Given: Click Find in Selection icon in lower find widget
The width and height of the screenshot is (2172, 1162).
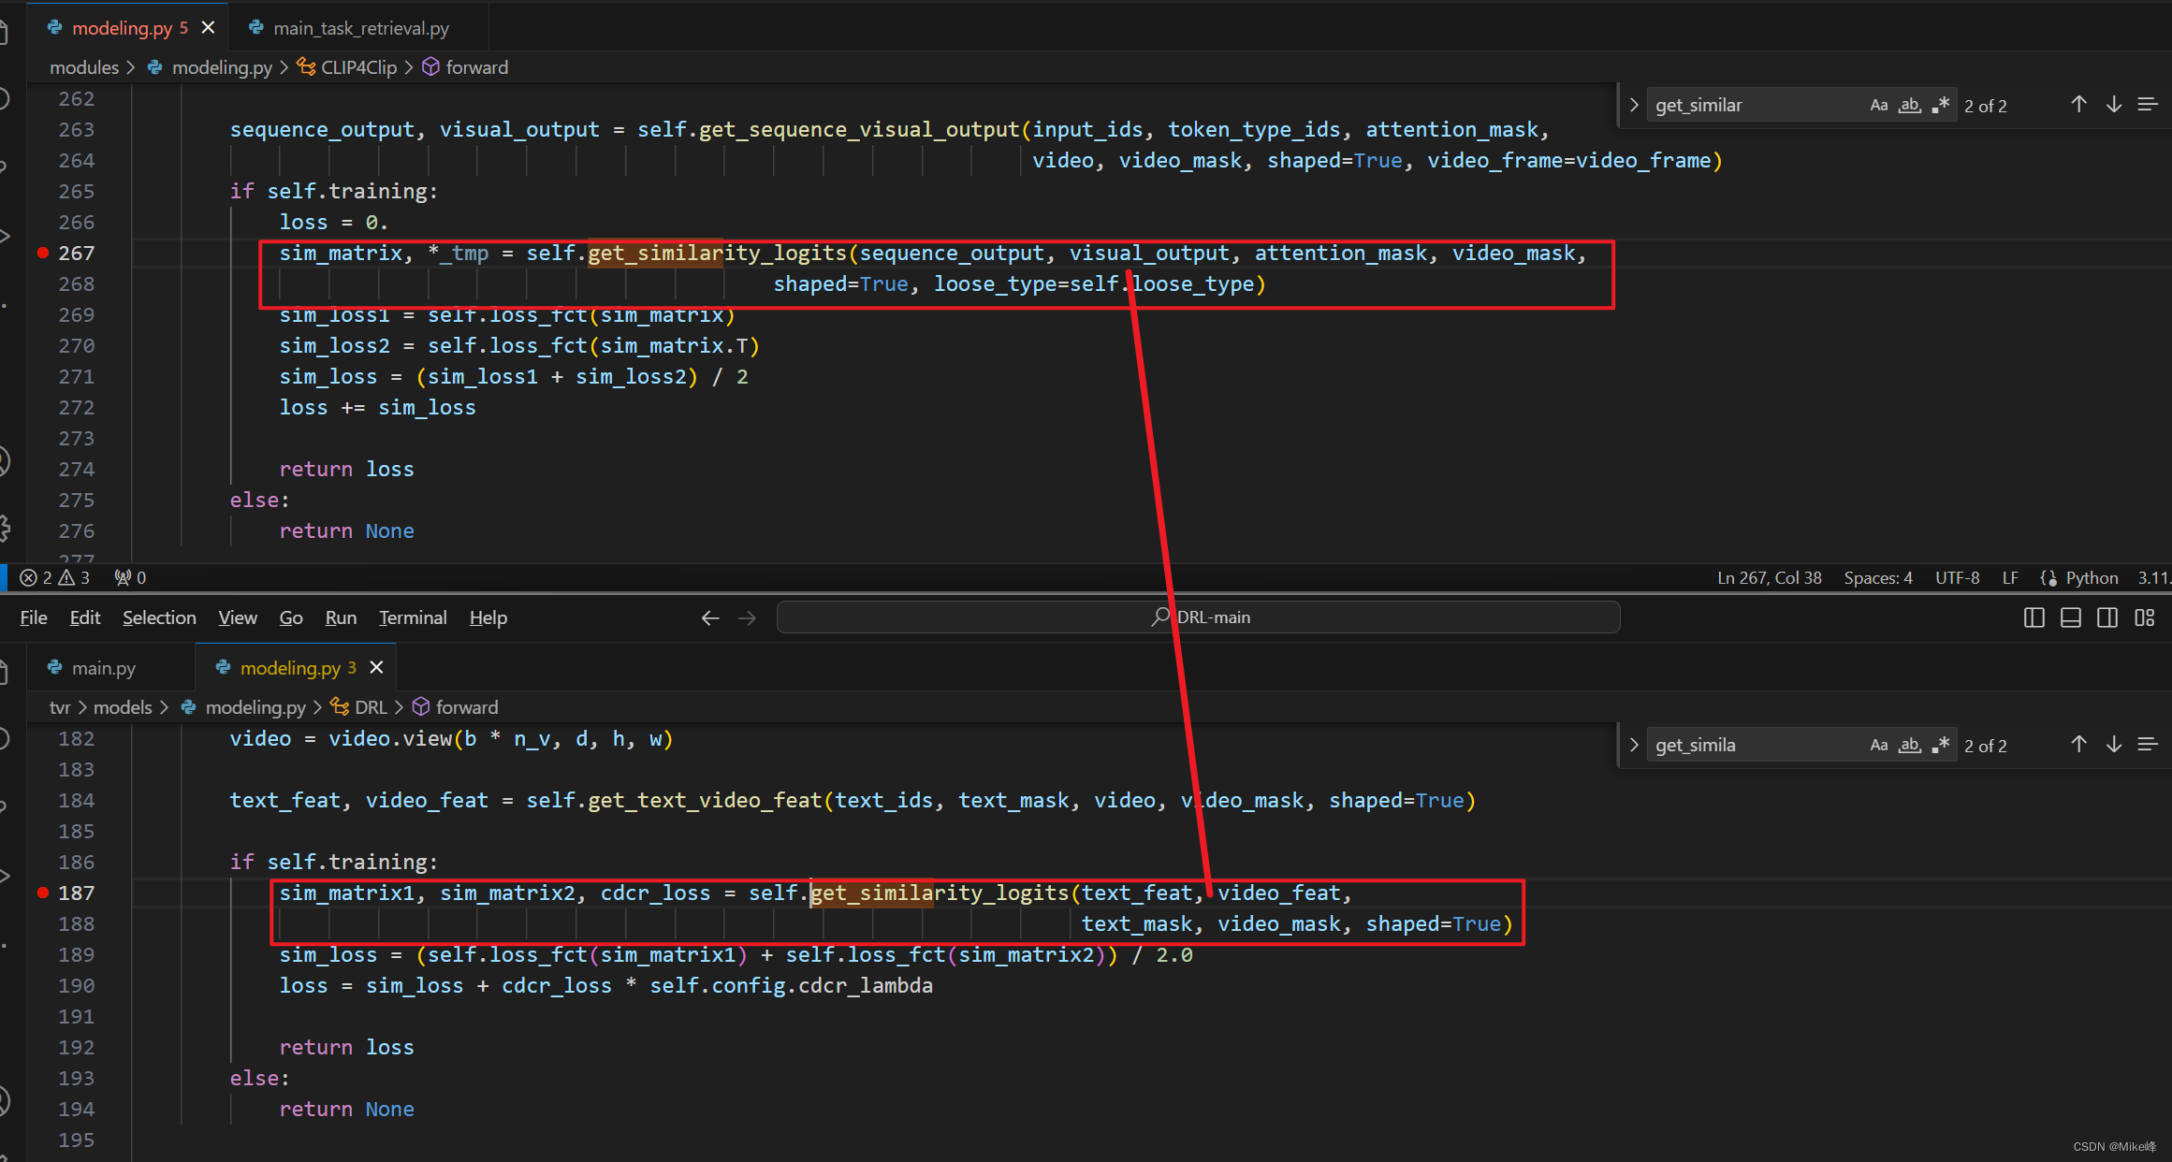Looking at the screenshot, I should coord(2148,745).
